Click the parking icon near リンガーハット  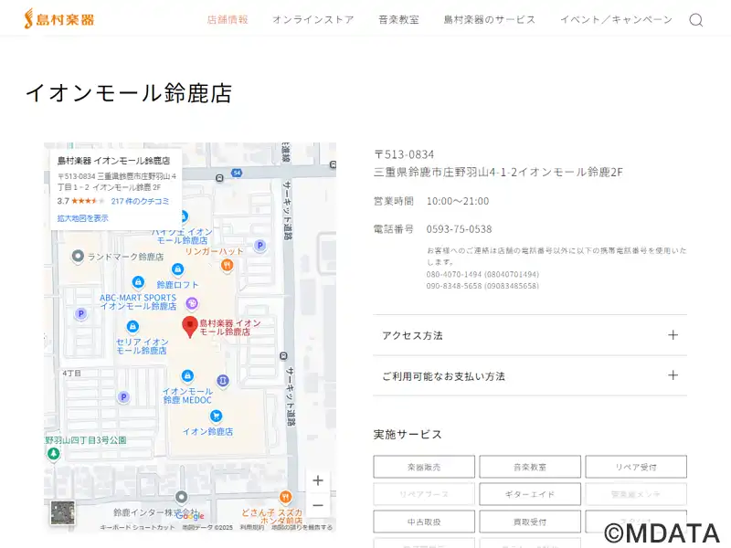pos(260,245)
